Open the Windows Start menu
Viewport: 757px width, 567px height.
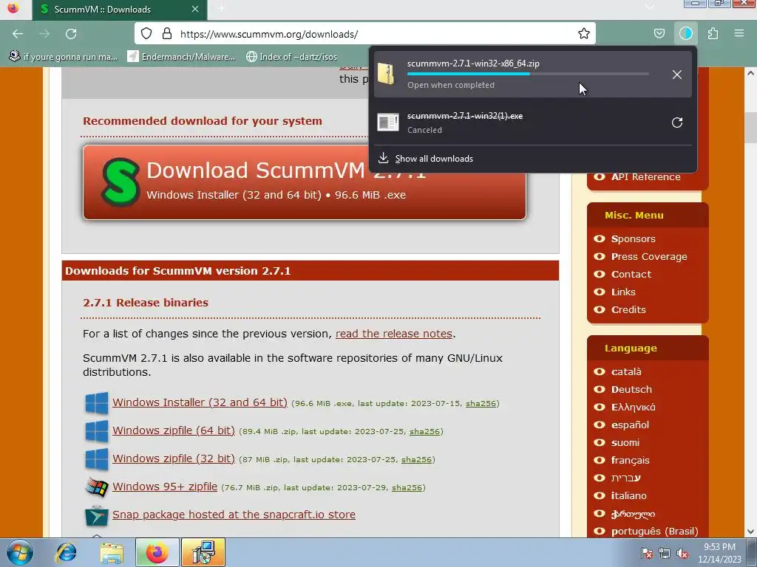point(19,552)
